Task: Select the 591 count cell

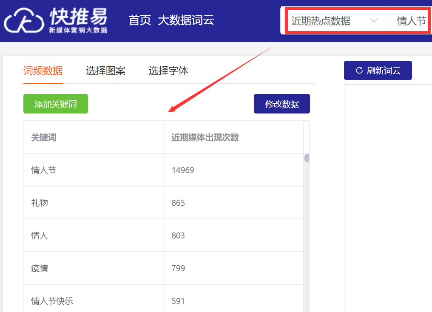Action: coord(234,299)
